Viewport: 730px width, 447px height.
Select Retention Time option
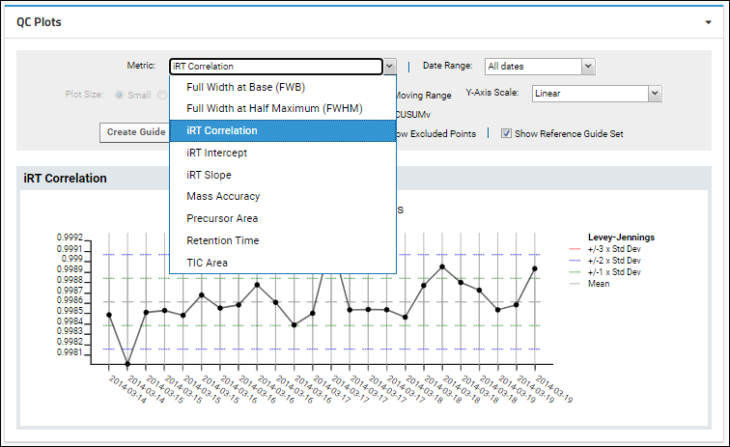pos(223,240)
